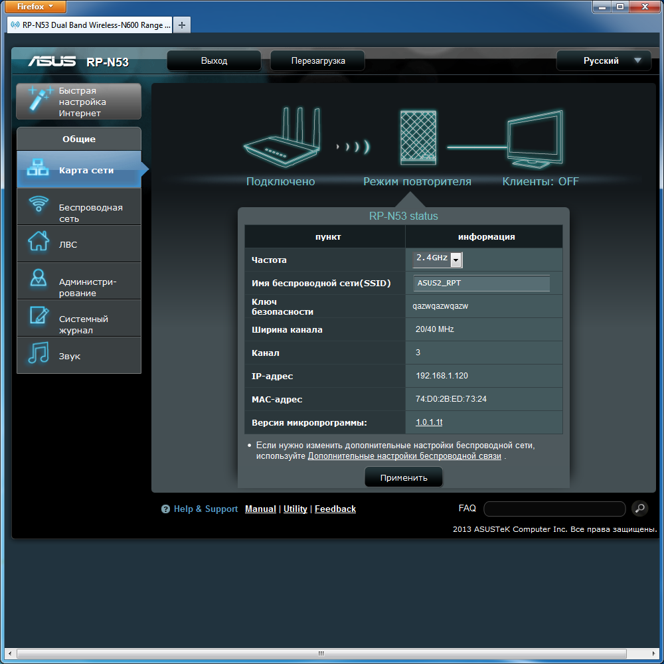Click the Применить apply button
The width and height of the screenshot is (664, 664).
404,477
